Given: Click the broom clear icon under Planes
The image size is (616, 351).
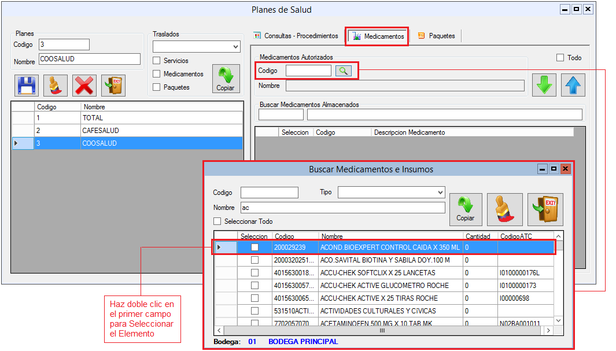Looking at the screenshot, I should point(56,86).
